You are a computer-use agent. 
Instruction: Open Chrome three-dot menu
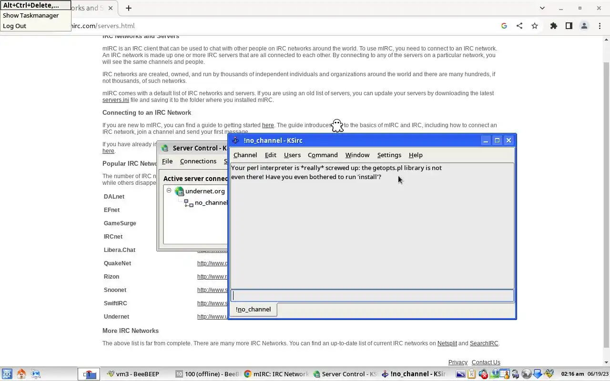600,26
